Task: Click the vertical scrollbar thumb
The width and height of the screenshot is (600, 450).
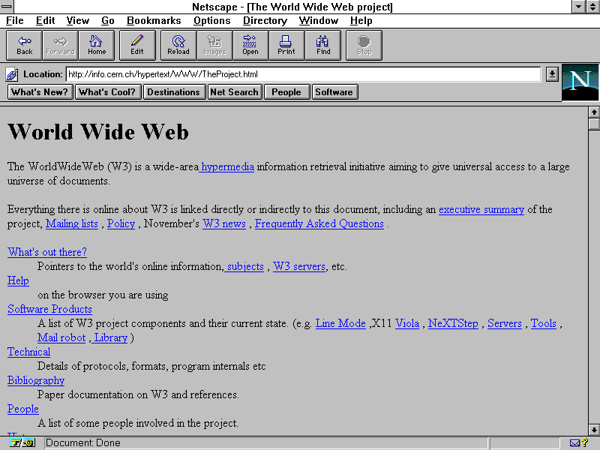Action: pyautogui.click(x=594, y=124)
